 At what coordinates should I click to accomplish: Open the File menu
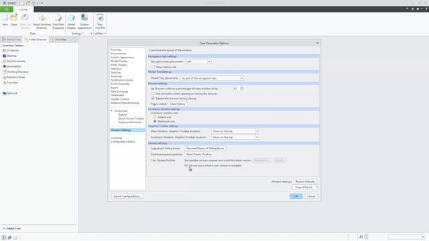pos(7,9)
